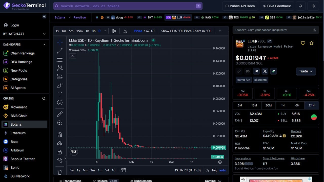
Task: Open the Trade dropdown
Action: 306,71
